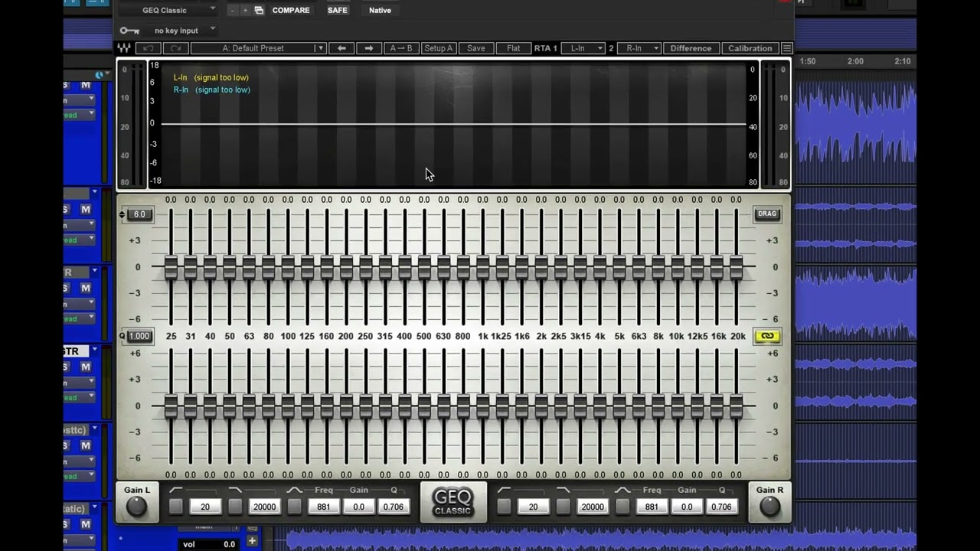Click the minus preset button
The height and width of the screenshot is (551, 980).
pos(232,10)
